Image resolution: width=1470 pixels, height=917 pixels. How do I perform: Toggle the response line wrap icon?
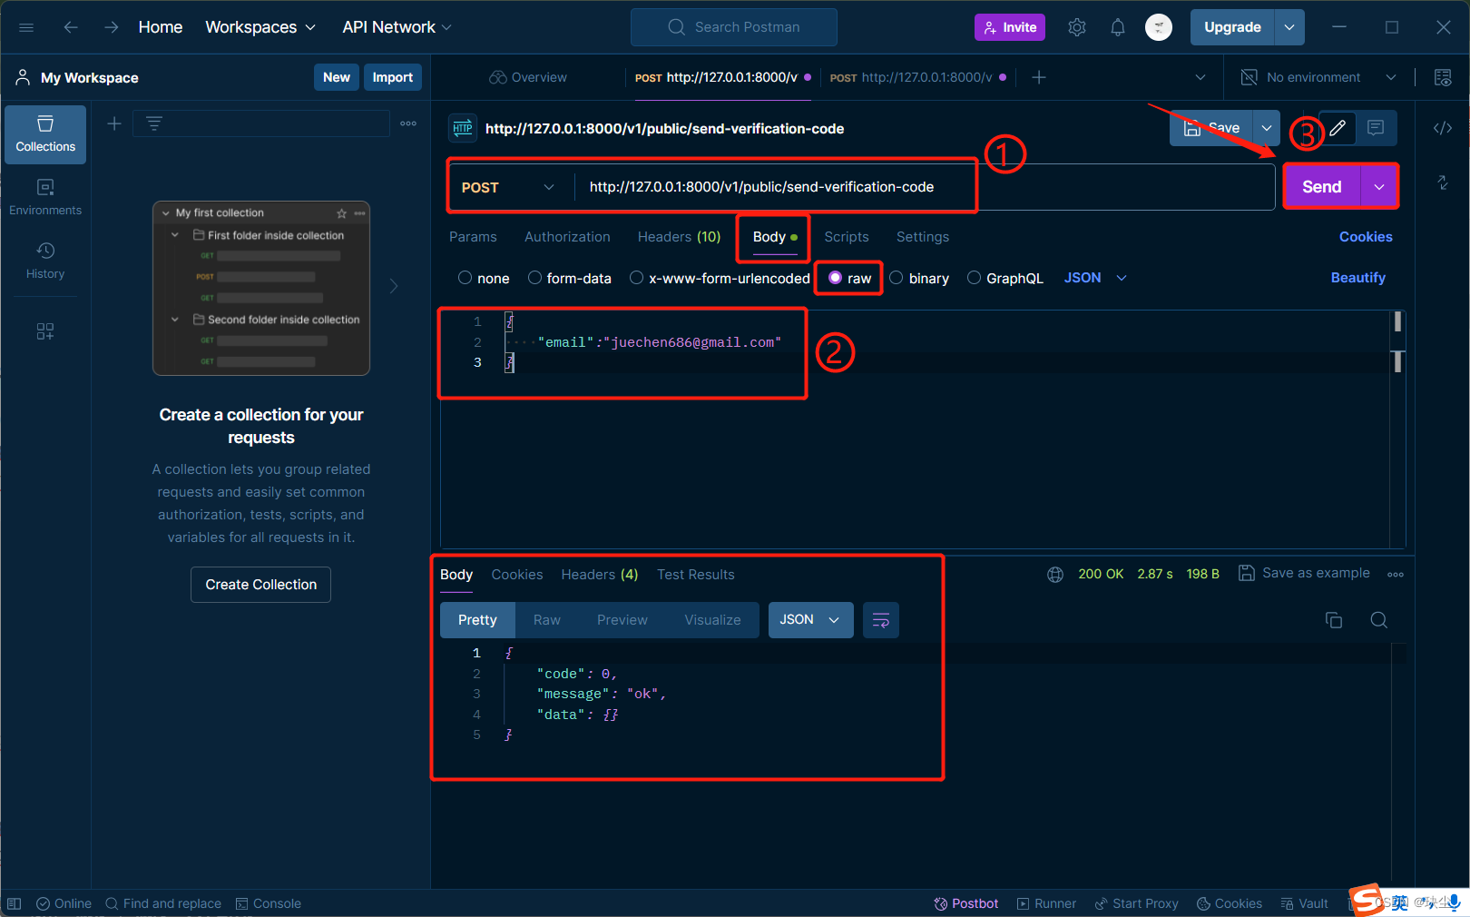pyautogui.click(x=880, y=620)
